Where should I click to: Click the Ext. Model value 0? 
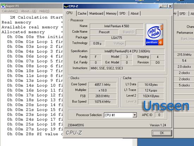coord(127,62)
